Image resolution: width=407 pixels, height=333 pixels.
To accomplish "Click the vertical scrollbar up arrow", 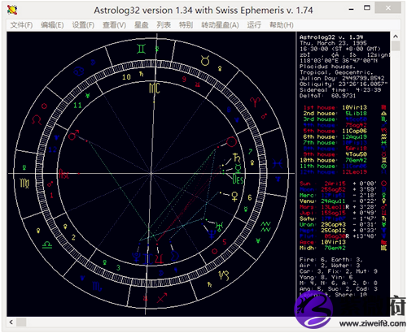I will [x=396, y=37].
